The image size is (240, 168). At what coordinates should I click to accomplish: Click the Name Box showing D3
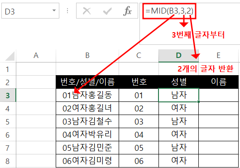(x=30, y=11)
